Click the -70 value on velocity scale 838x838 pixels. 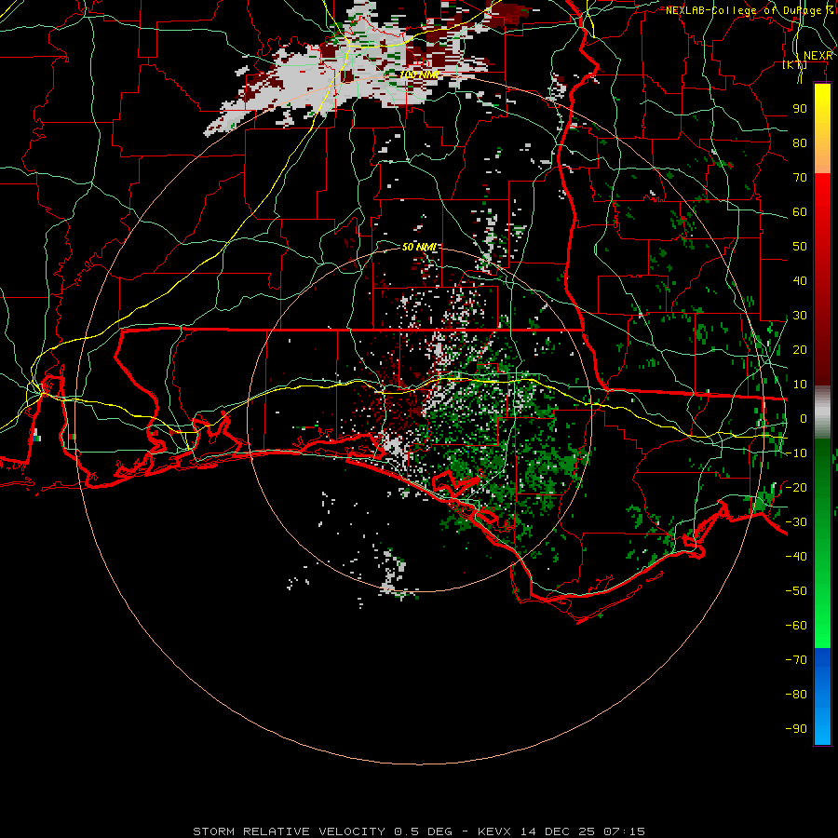point(796,660)
